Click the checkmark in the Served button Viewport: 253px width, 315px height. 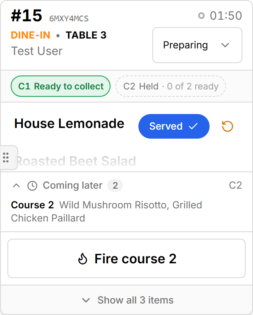click(x=193, y=126)
